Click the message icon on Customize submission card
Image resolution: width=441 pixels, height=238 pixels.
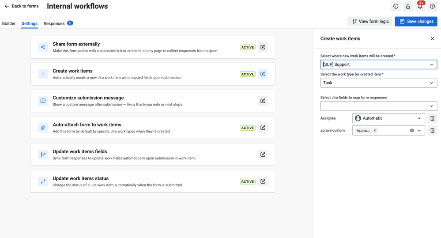point(43,101)
